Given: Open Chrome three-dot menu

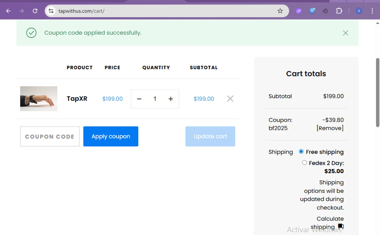Looking at the screenshot, I should click(x=372, y=11).
